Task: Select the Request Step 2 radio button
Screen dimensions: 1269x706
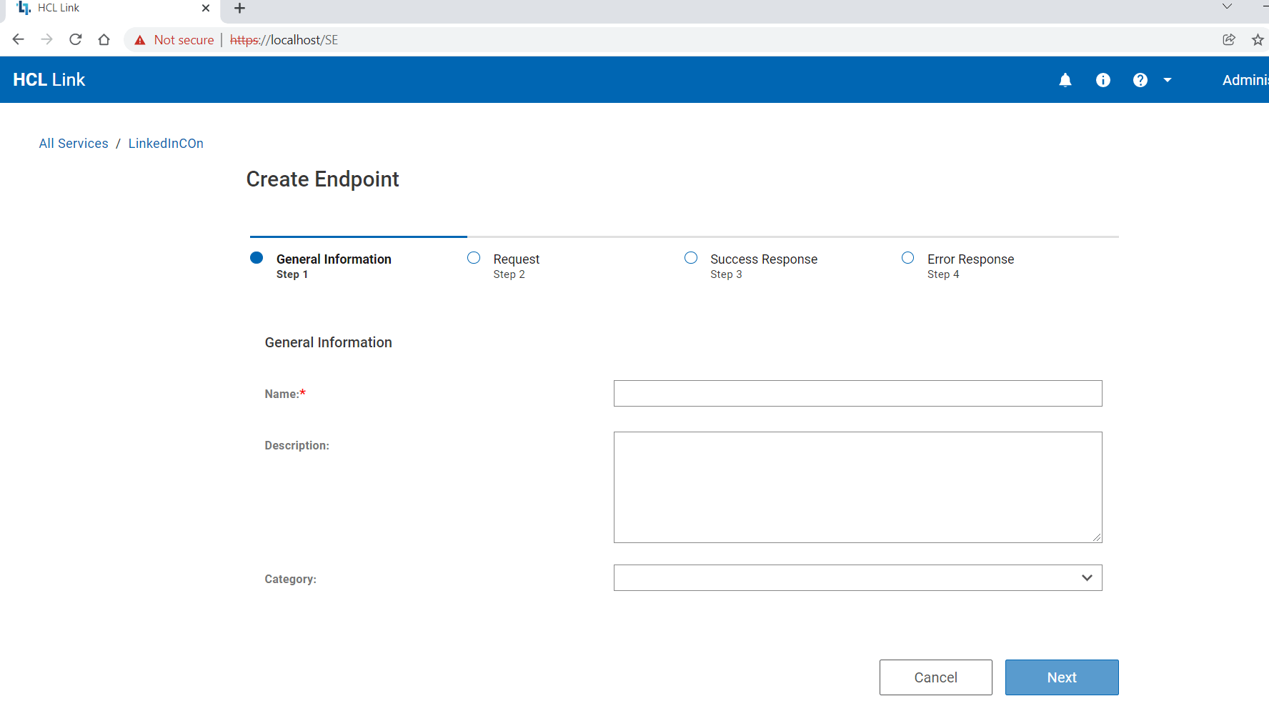Action: tap(474, 257)
